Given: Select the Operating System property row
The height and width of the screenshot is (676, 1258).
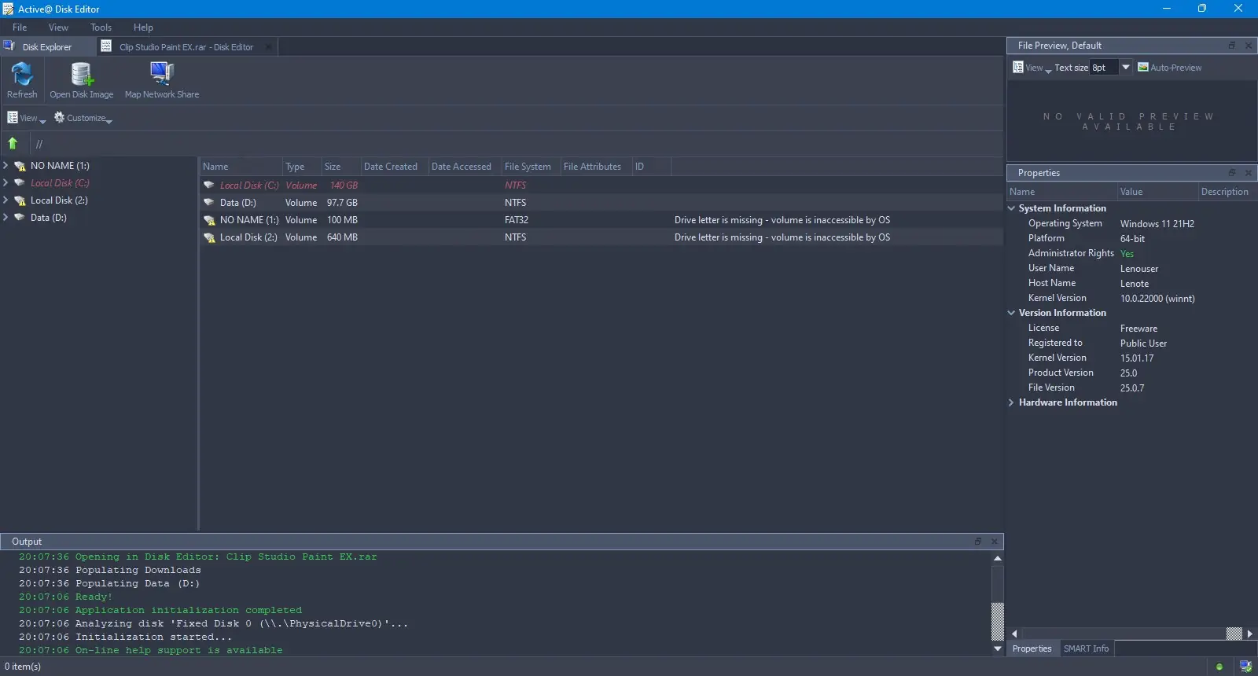Looking at the screenshot, I should click(x=1131, y=223).
